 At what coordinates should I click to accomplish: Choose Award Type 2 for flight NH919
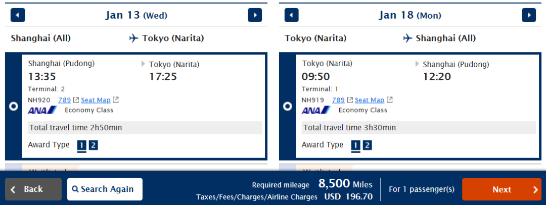click(367, 145)
